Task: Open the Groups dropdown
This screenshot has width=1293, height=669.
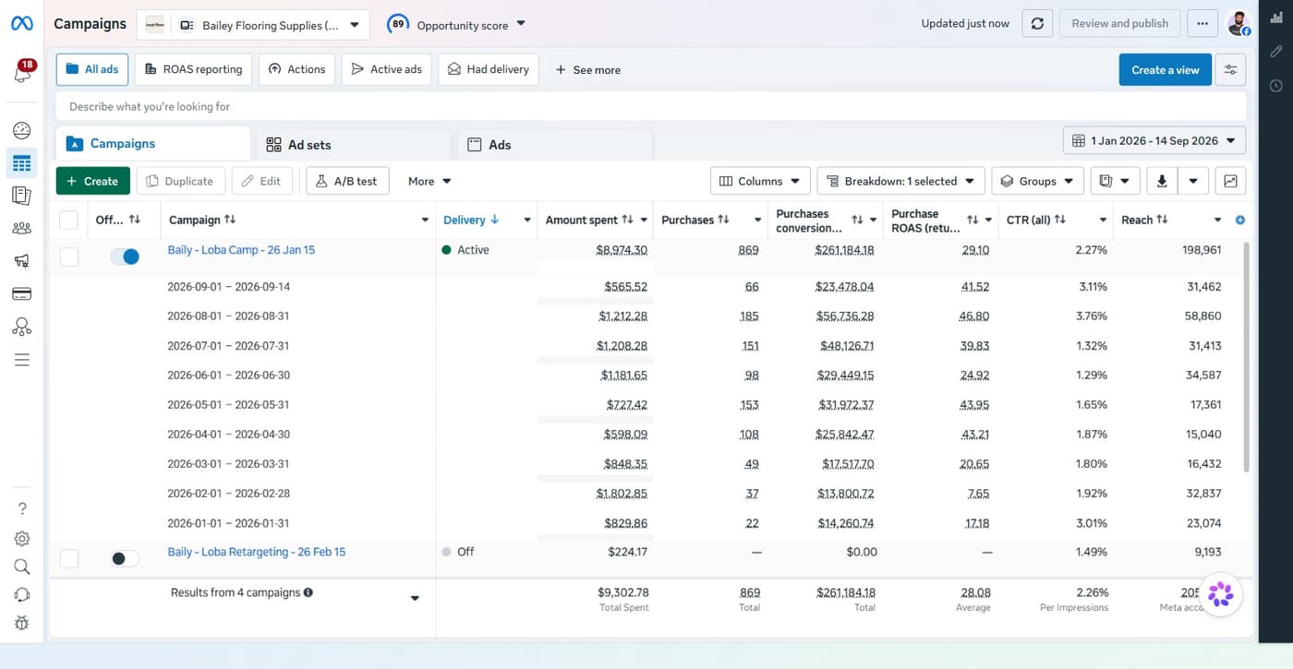Action: tap(1037, 181)
